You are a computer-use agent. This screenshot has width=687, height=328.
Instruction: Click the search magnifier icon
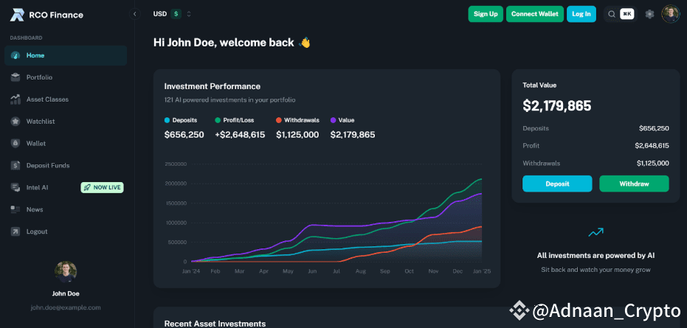pyautogui.click(x=611, y=14)
